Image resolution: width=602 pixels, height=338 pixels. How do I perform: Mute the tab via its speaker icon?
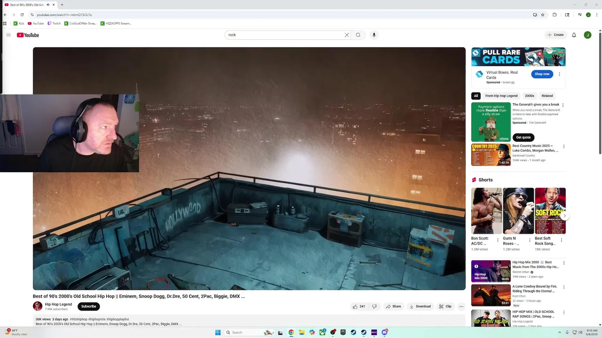click(48, 5)
